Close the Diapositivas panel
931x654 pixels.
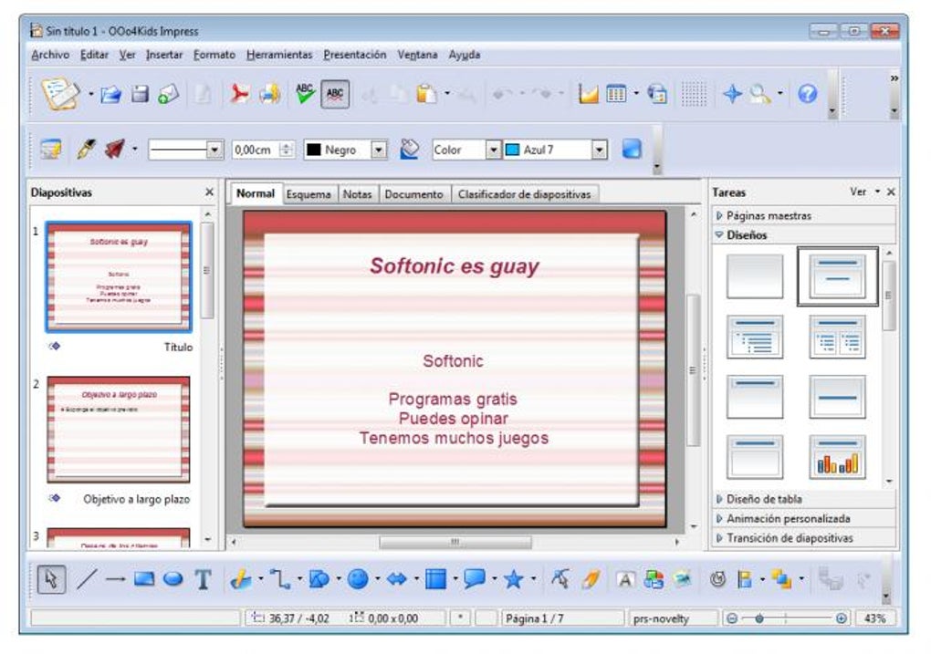(x=209, y=192)
